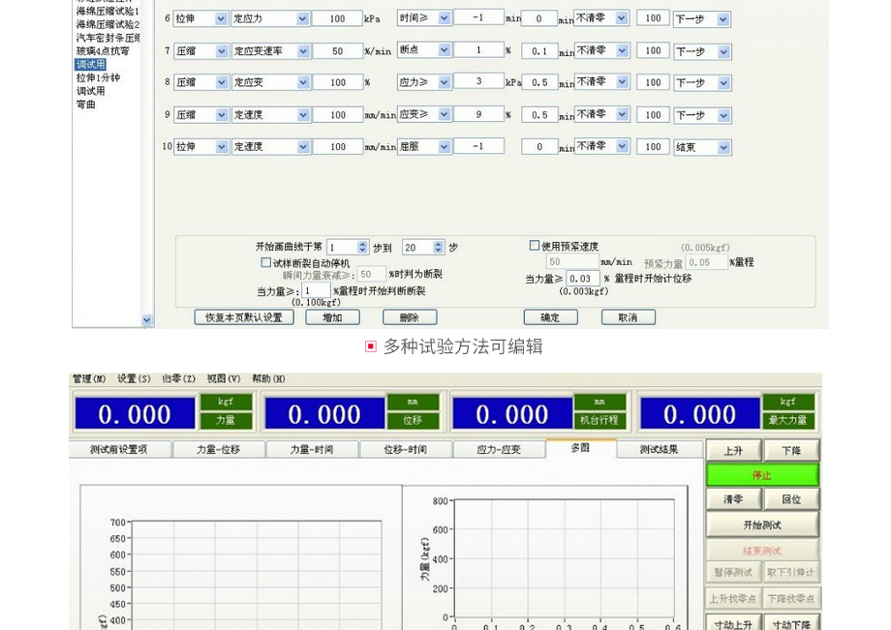
Task: Open the 结束 dropdown in row 10
Action: coord(723,148)
